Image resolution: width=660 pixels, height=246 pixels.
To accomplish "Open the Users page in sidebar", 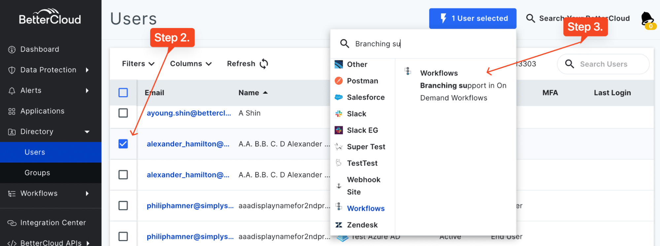I will pyautogui.click(x=51, y=152).
